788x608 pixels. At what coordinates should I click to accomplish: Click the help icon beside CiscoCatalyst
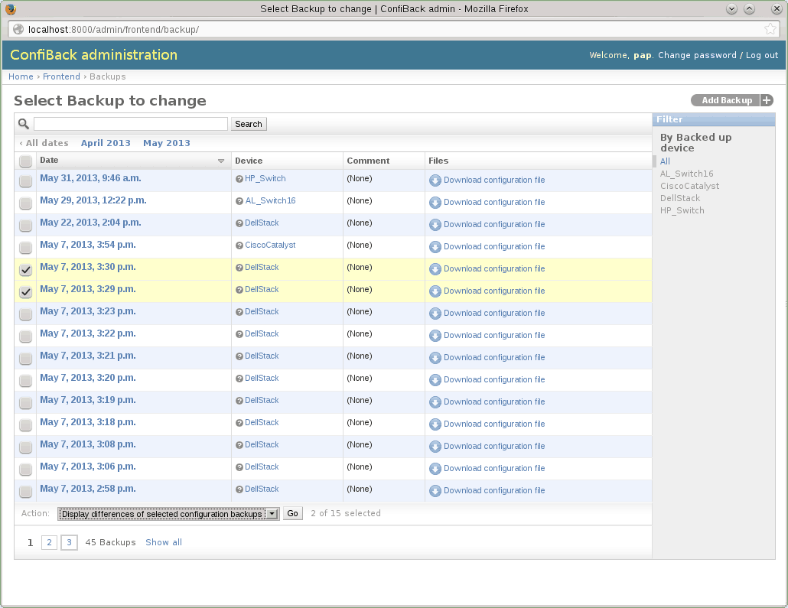(239, 245)
